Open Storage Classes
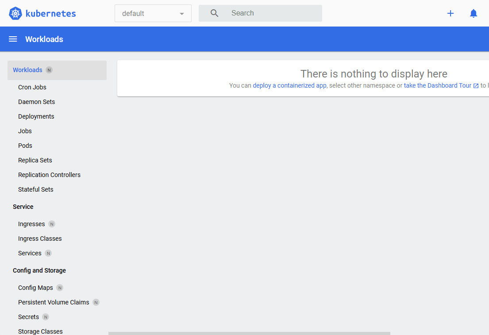This screenshot has height=335, width=489. [x=40, y=331]
